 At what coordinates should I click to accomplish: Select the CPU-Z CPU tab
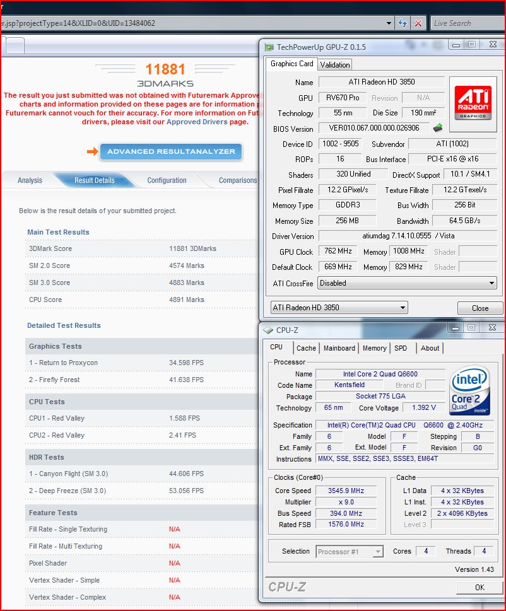(x=276, y=347)
